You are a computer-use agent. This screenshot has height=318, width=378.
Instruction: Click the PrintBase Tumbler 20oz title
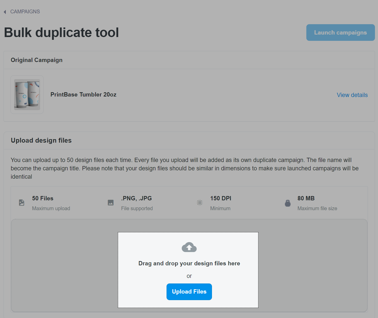click(x=84, y=94)
